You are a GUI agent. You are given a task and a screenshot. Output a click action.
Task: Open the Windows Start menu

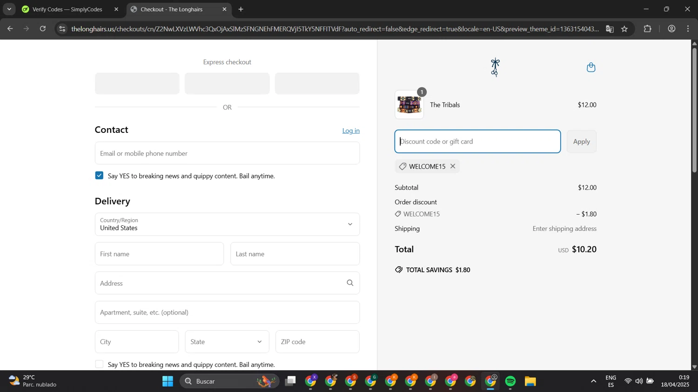coord(168,381)
